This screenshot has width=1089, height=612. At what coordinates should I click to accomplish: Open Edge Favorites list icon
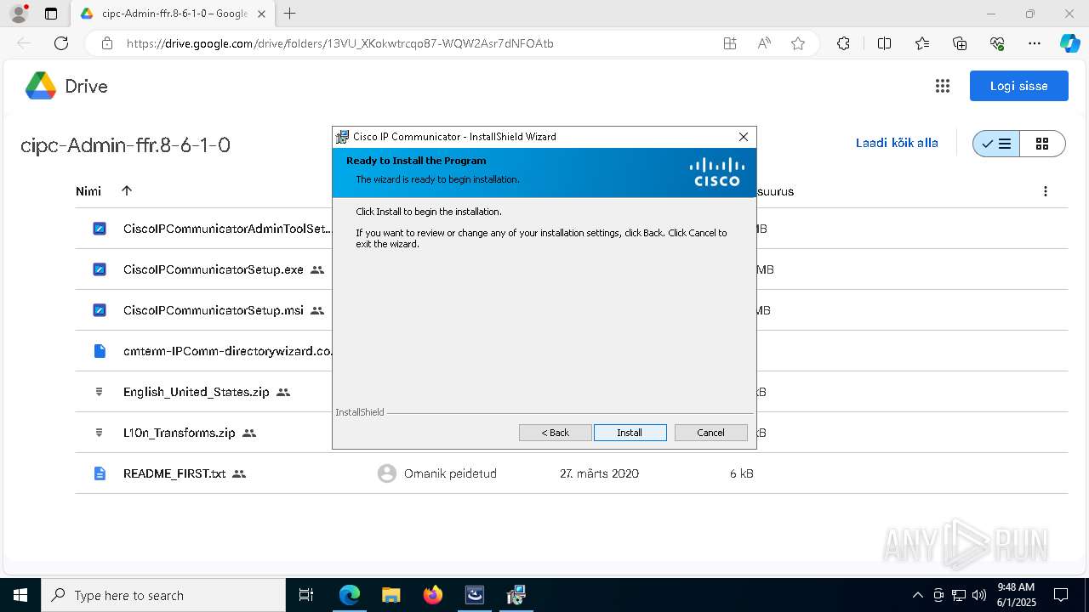pyautogui.click(x=922, y=43)
